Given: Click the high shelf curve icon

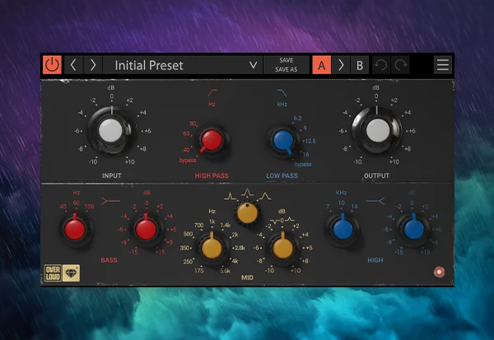Looking at the screenshot, I should 375,201.
